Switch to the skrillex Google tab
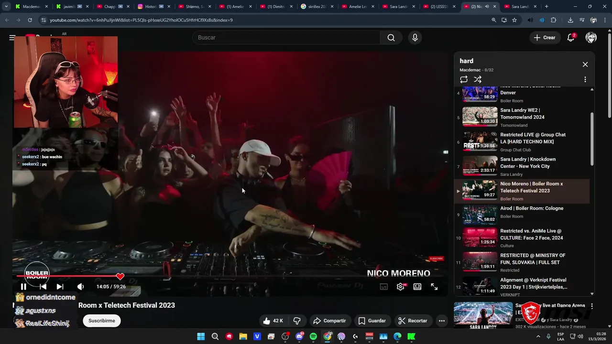This screenshot has width=612, height=344. tap(317, 7)
